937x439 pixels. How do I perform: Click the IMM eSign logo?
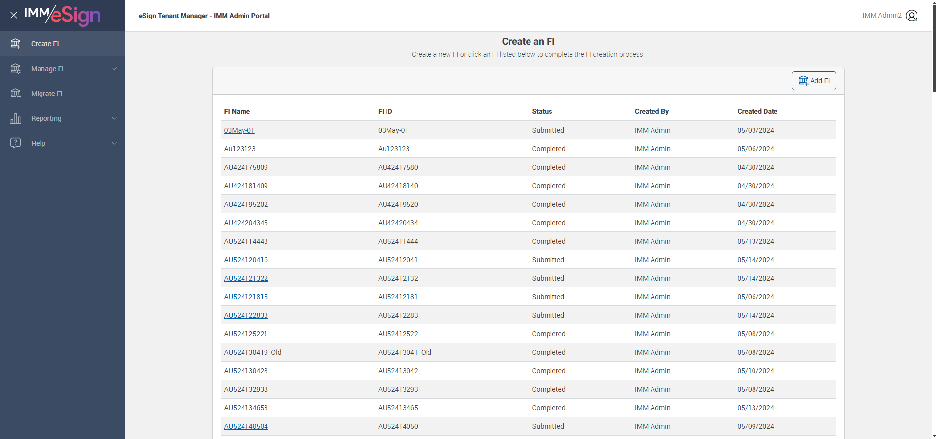point(62,15)
